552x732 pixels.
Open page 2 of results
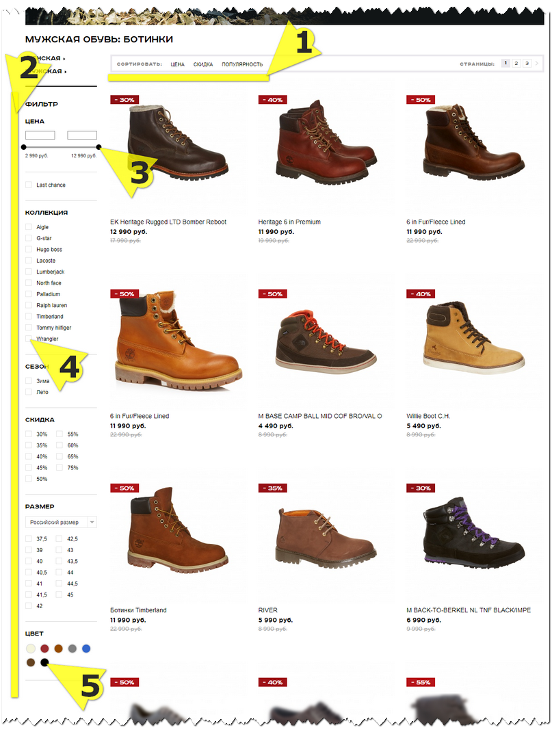pyautogui.click(x=516, y=64)
